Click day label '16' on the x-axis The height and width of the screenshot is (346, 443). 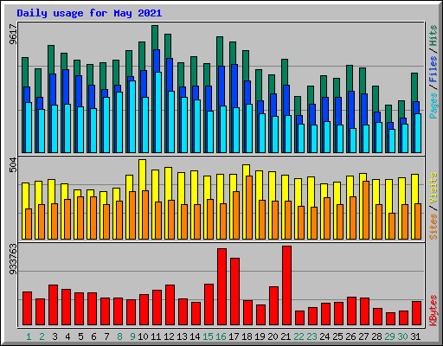[221, 336]
